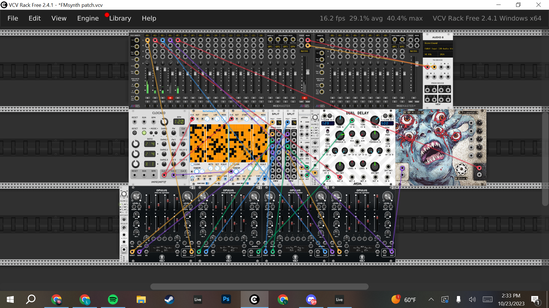Image resolution: width=549 pixels, height=308 pixels.
Task: Open the Edit menu
Action: (35, 18)
